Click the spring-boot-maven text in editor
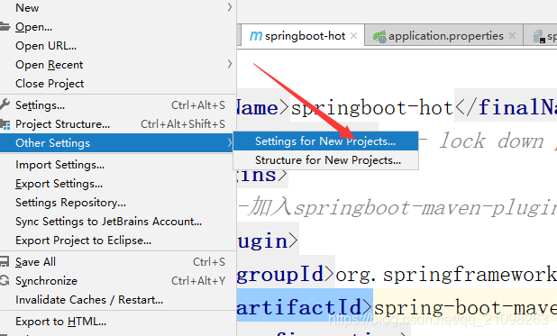The image size is (557, 336). coord(465,307)
